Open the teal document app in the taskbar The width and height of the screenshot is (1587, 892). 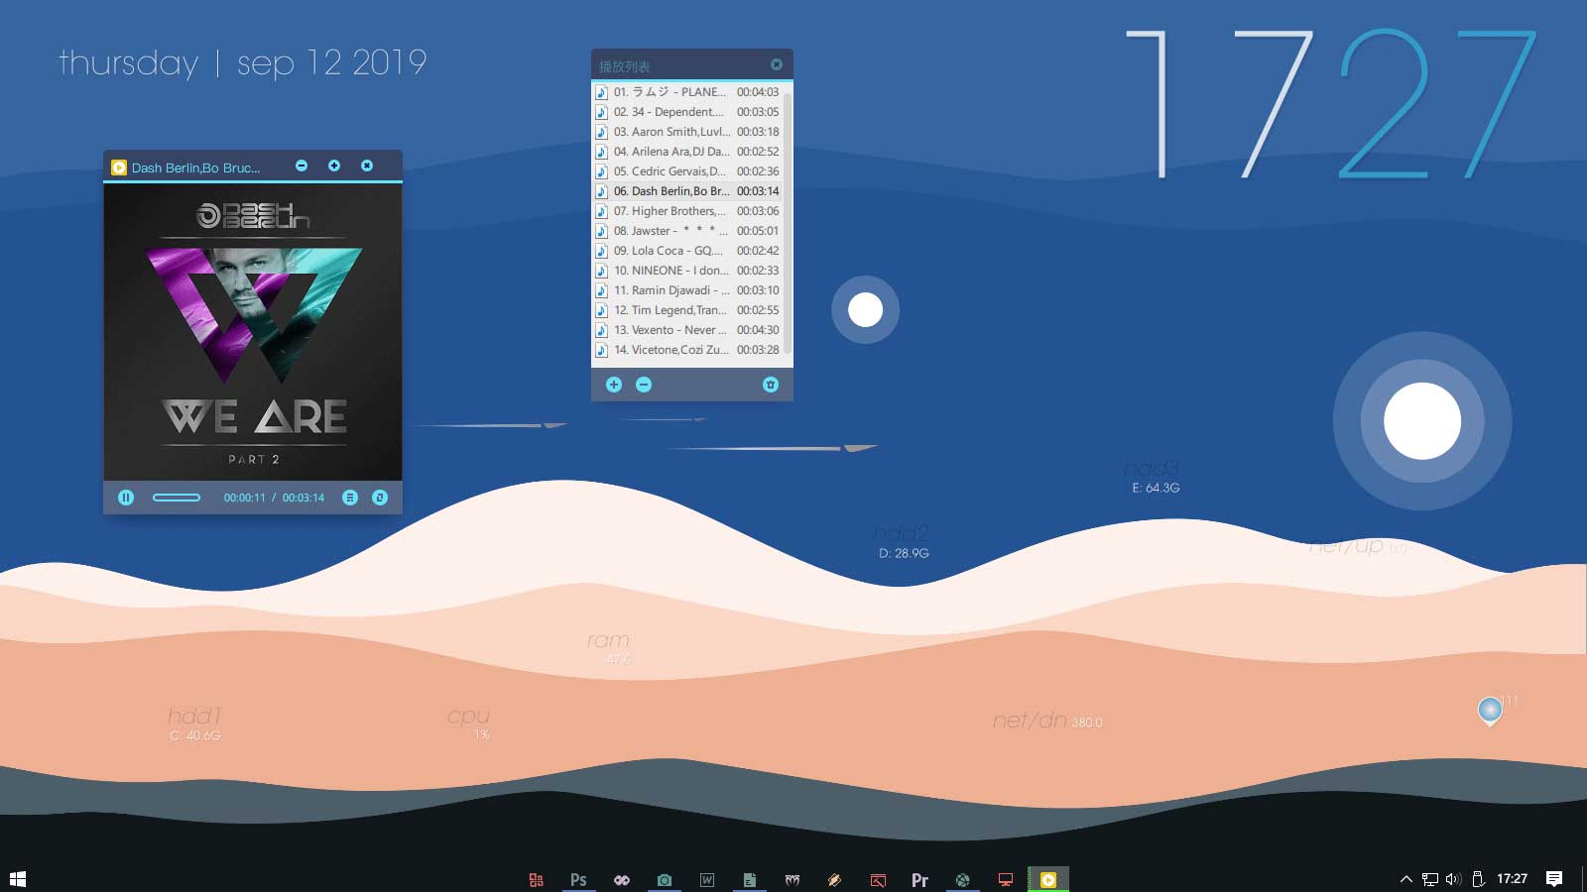(750, 879)
